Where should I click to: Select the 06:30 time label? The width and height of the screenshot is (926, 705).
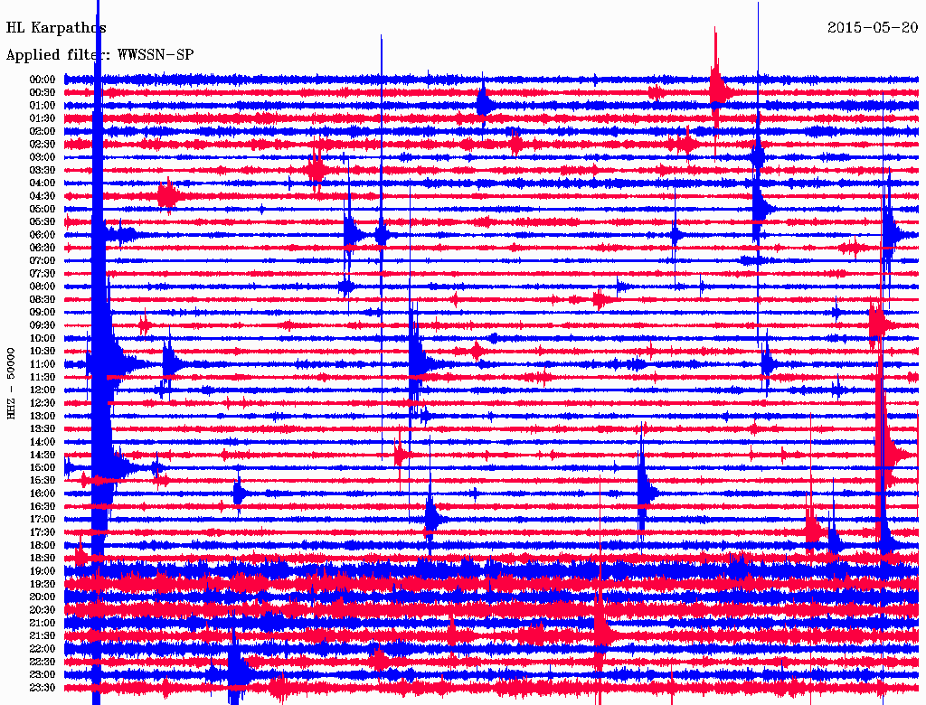pyautogui.click(x=43, y=248)
